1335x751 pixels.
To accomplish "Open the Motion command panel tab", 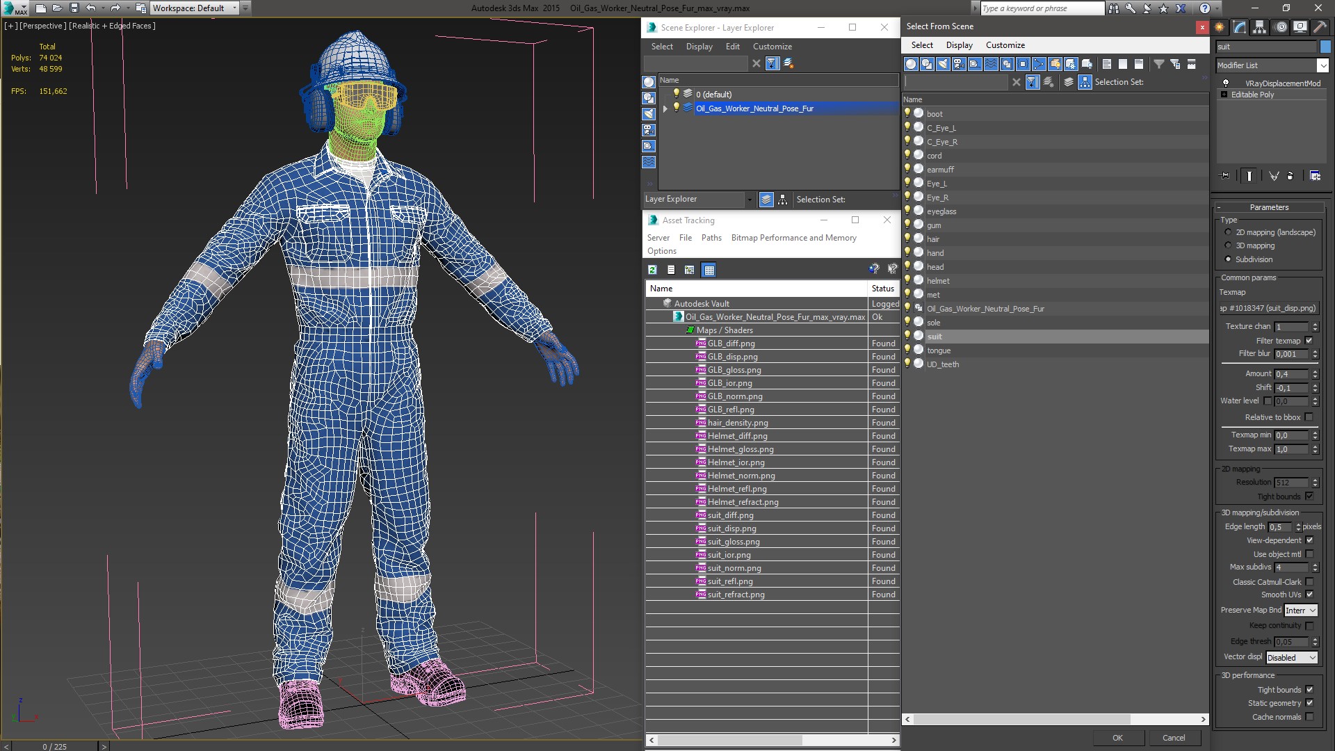I will coord(1280,27).
